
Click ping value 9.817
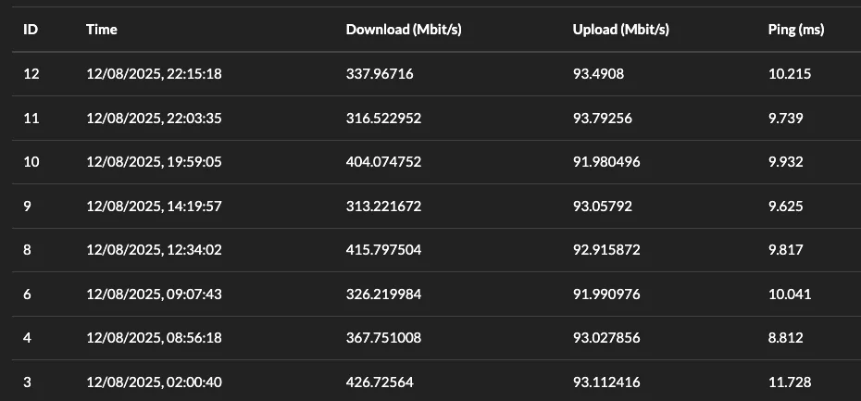(x=785, y=250)
